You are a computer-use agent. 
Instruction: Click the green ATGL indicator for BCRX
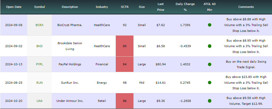(x=209, y=25)
